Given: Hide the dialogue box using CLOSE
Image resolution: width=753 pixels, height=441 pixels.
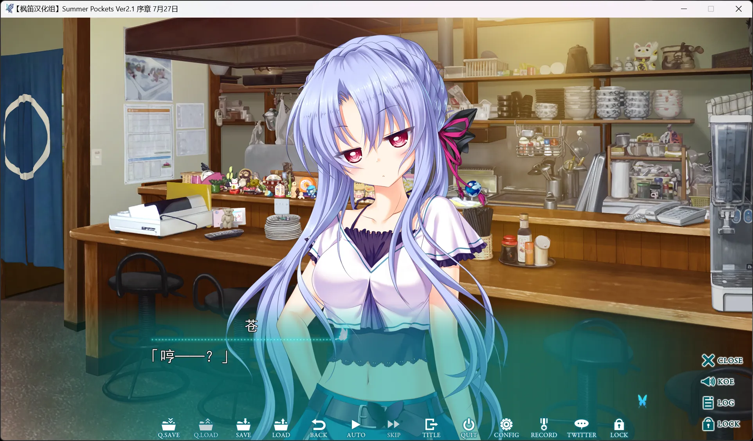Looking at the screenshot, I should click(x=722, y=360).
